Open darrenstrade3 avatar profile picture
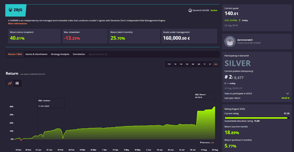This screenshot has width=294, height=152. [x=230, y=41]
